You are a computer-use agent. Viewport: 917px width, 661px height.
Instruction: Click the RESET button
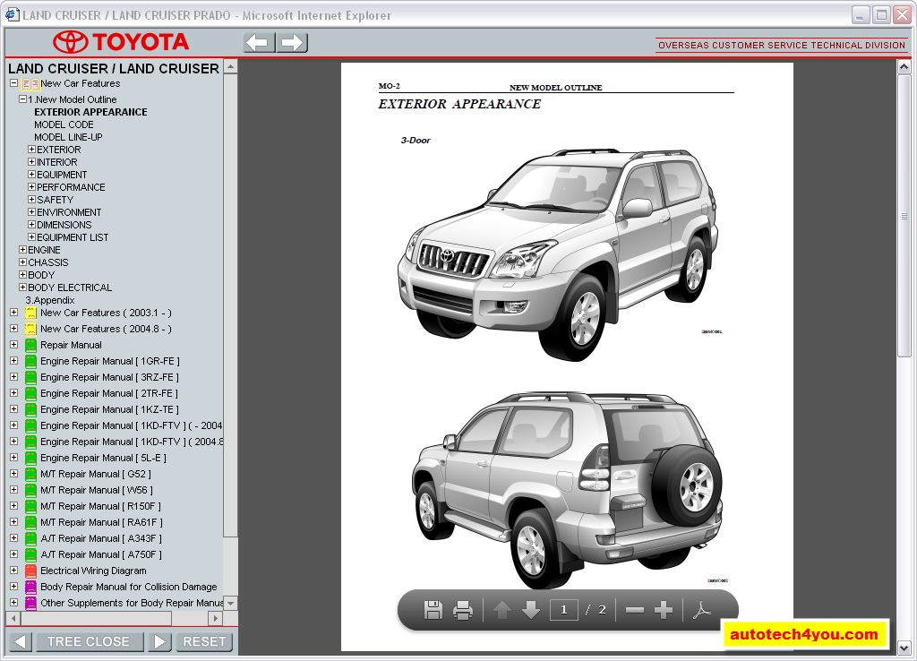click(x=204, y=641)
